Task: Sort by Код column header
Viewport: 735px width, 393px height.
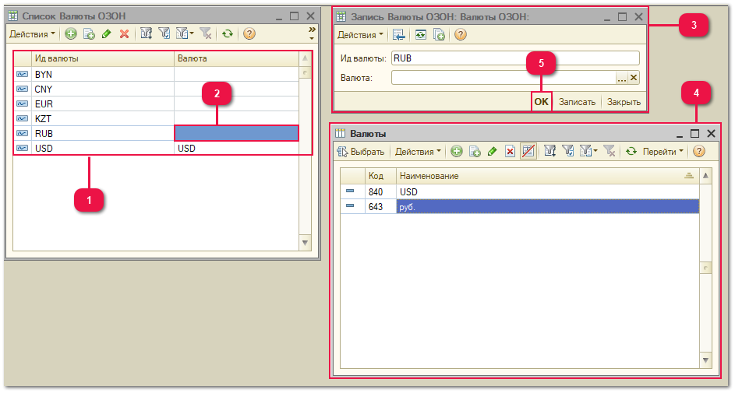Action: [380, 176]
